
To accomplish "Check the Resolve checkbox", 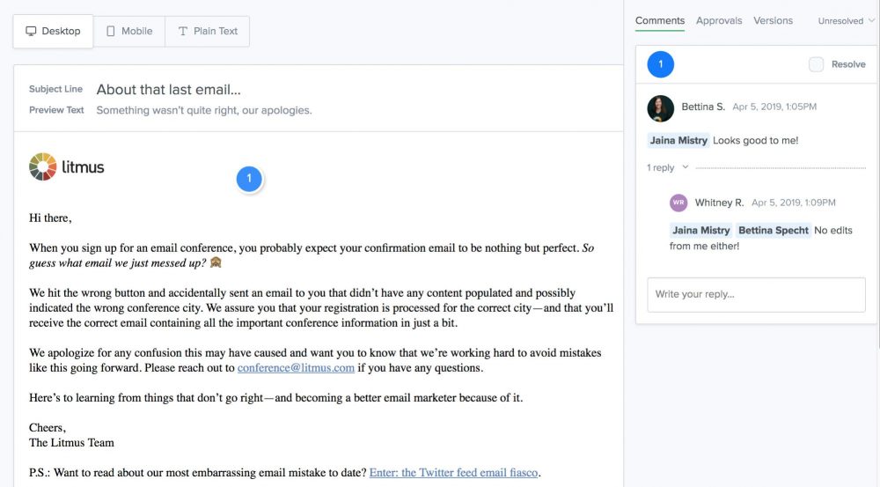I will tap(817, 64).
